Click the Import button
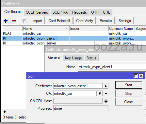Viewport: 146px width, 124px height. click(x=37, y=21)
